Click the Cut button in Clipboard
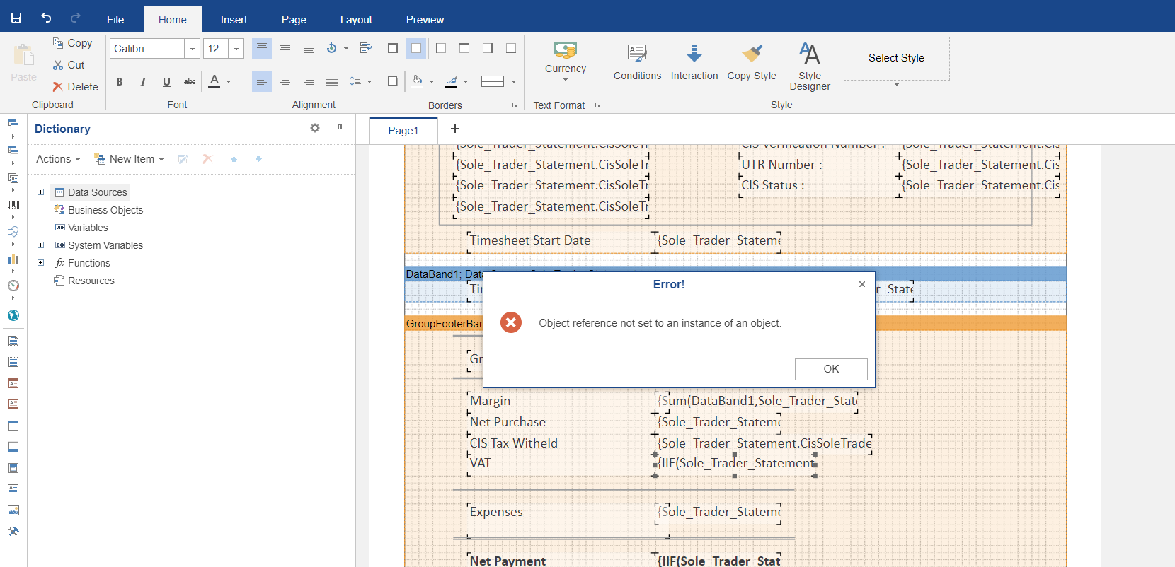 coord(69,65)
